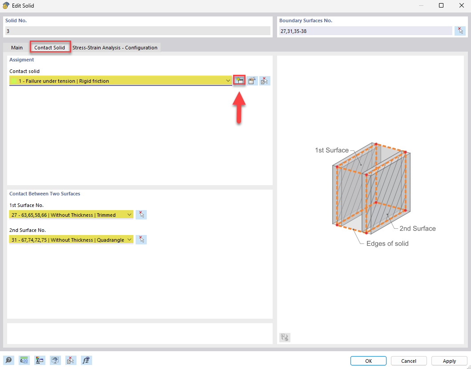Screen dimensions: 471x369
Task: Open units and decimal places settings
Action: point(24,360)
